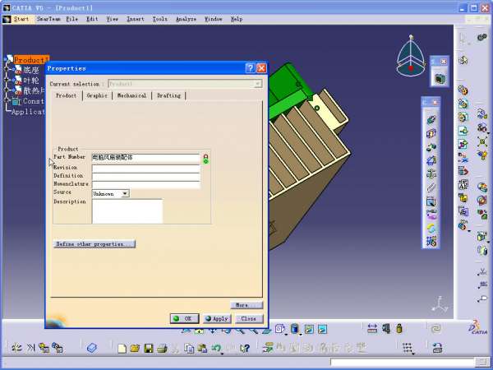Select the Product1 root tree node

click(31, 60)
